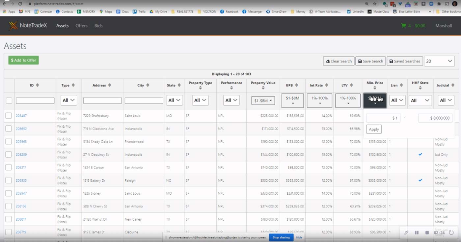Screen dimensions: 461x242
Task: Click the browser reload icon
Action: 20,4
